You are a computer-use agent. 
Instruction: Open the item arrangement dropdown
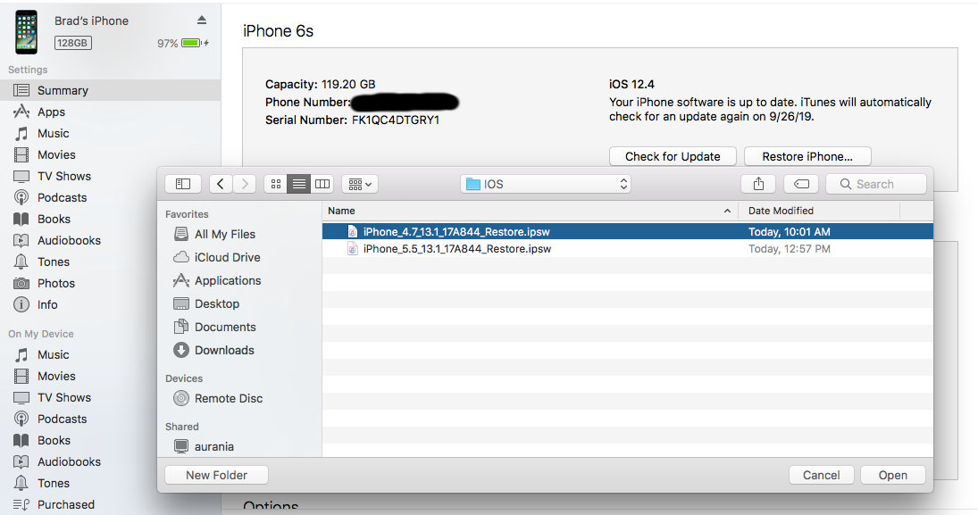(360, 184)
